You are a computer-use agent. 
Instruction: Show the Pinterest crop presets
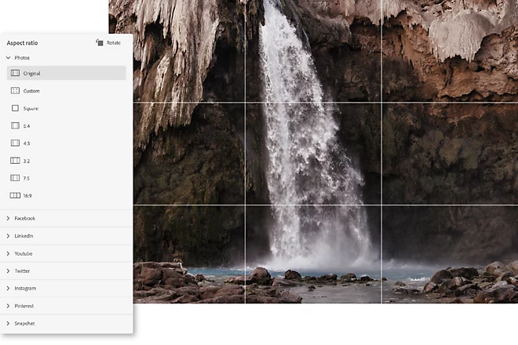point(66,306)
